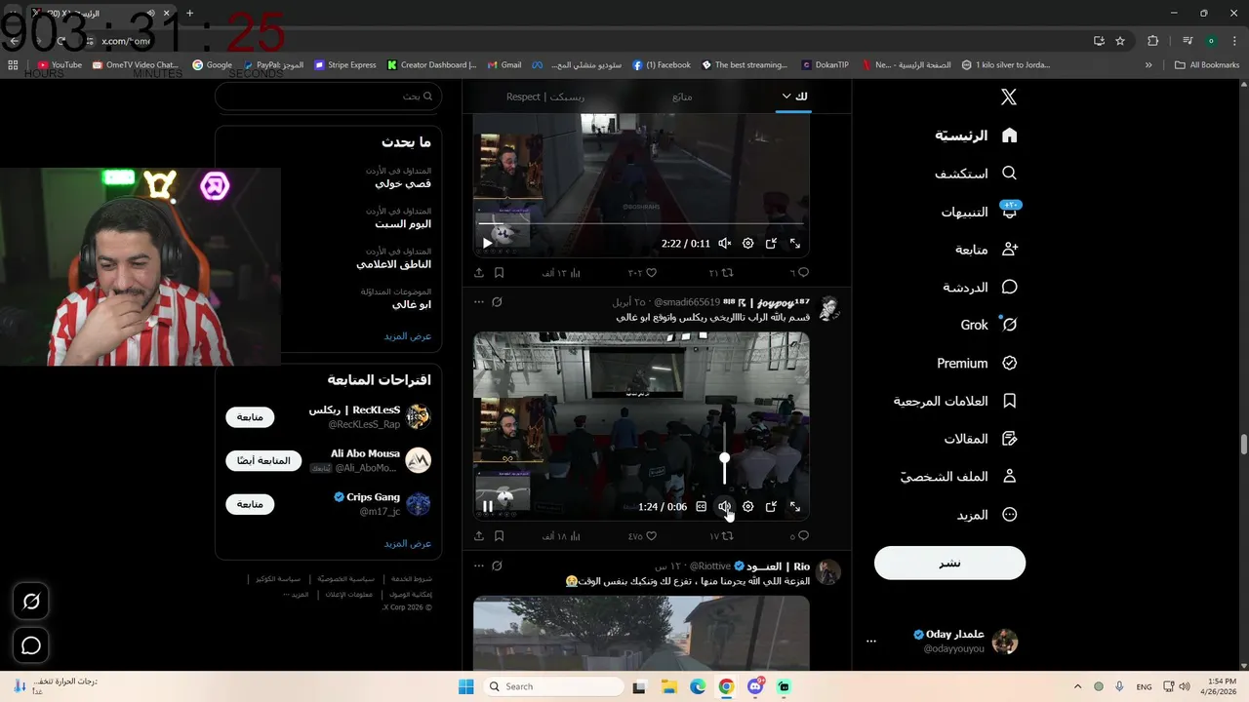Switch to the لك For You tab
1249x702 pixels.
pos(800,97)
